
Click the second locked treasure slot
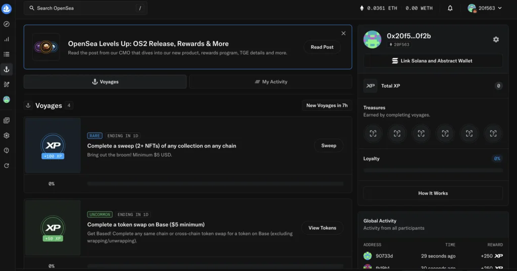(x=397, y=133)
